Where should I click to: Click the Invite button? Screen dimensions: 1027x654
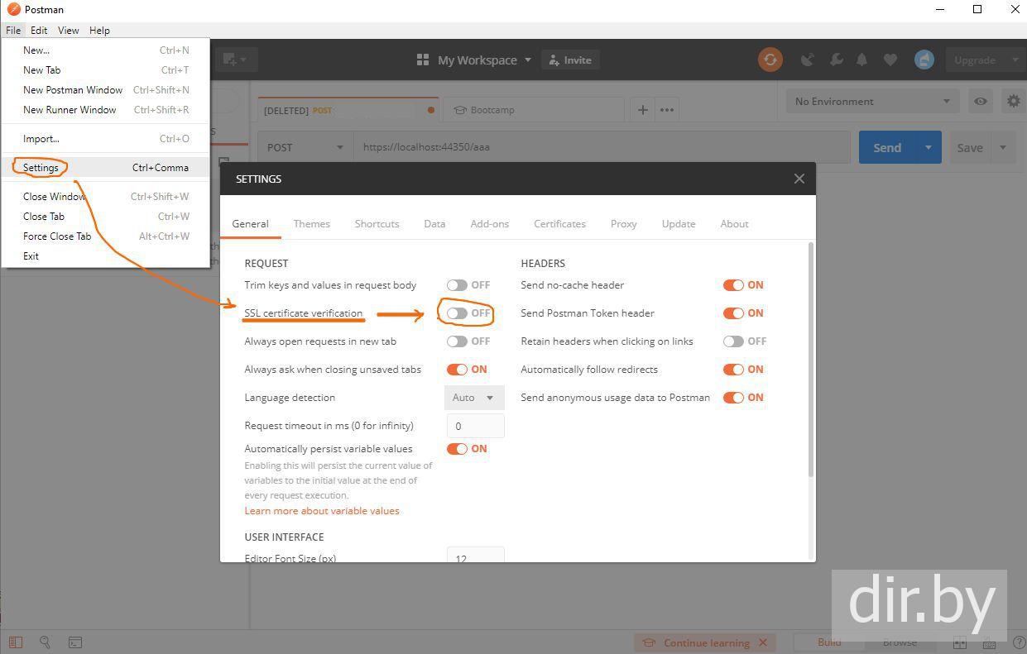pyautogui.click(x=570, y=60)
